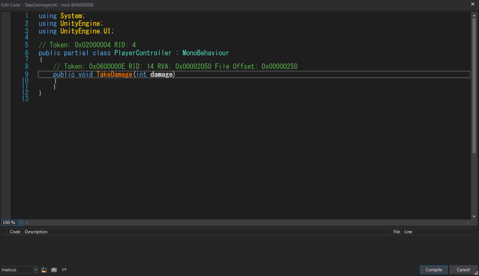The height and width of the screenshot is (276, 479).
Task: Close the Edit Code dialog
Action: click(x=473, y=4)
